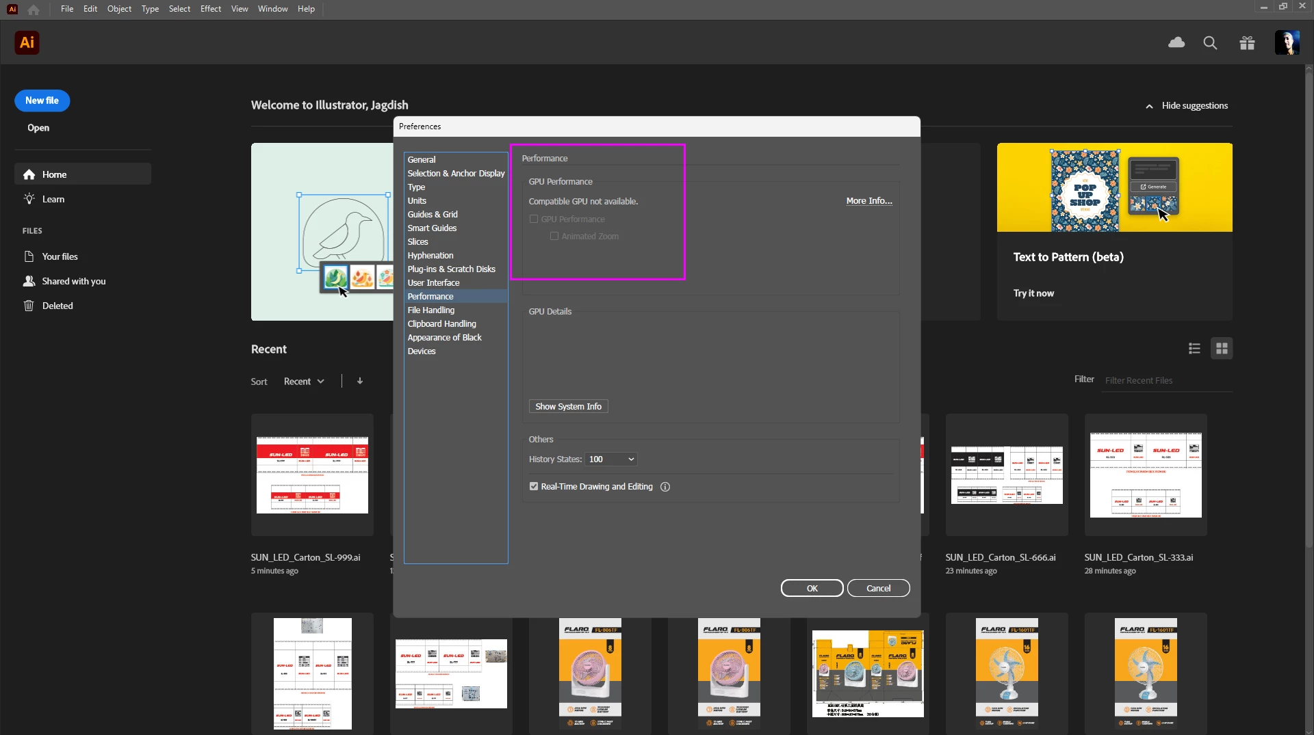Open the Select menu

179,9
